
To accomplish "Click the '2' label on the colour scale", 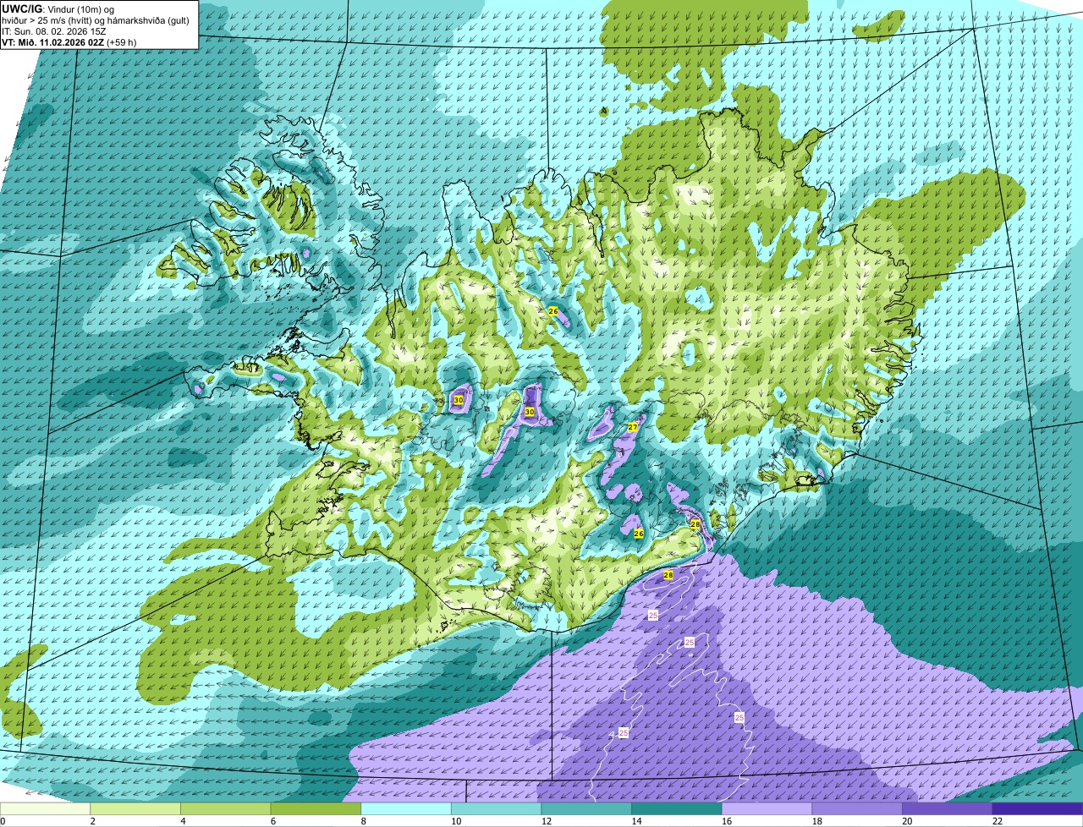I will pos(92,821).
